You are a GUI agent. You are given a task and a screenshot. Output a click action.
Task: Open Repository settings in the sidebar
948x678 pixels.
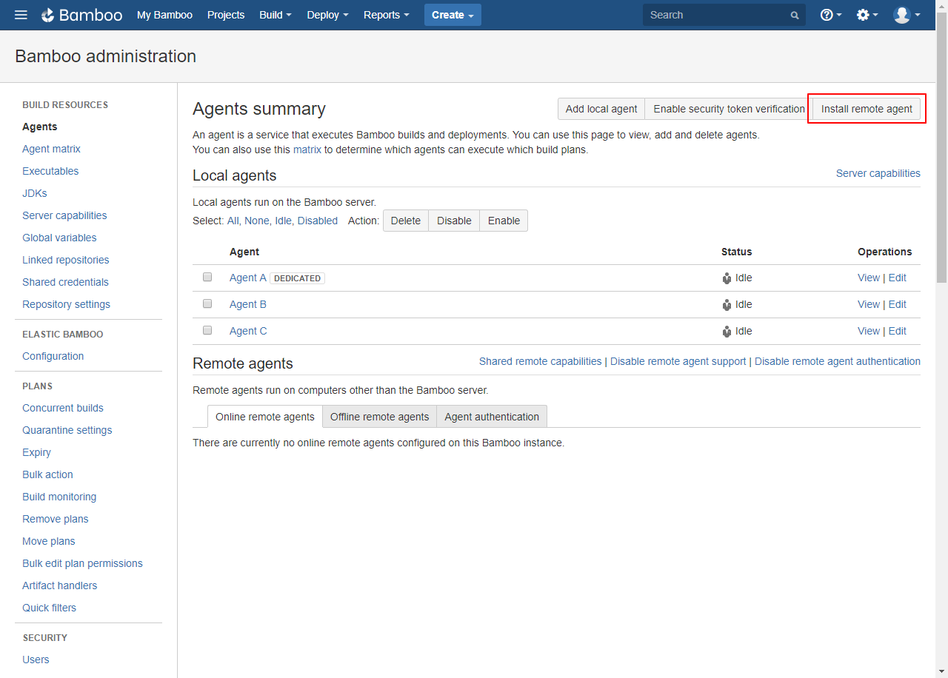point(66,304)
